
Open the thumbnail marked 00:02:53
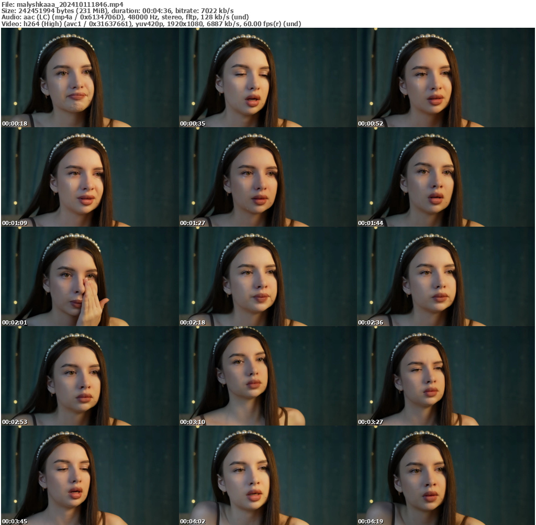90,376
